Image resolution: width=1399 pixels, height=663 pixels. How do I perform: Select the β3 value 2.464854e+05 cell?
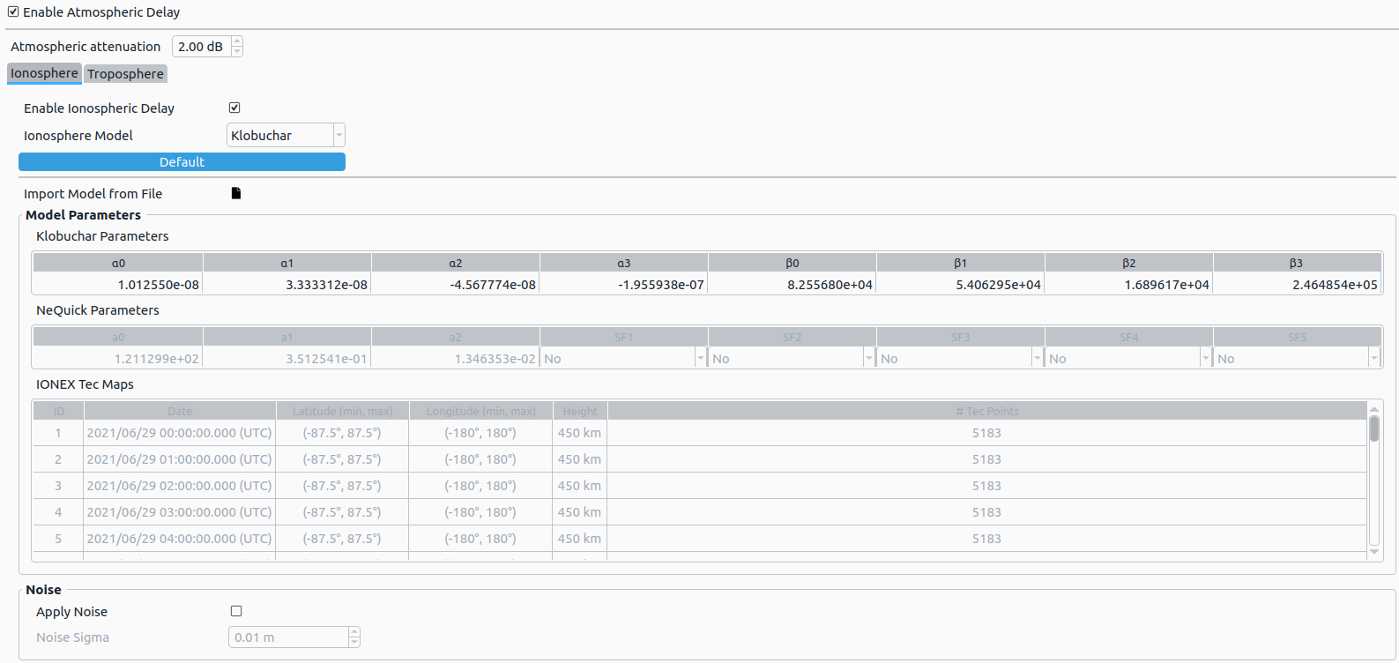pyautogui.click(x=1297, y=285)
